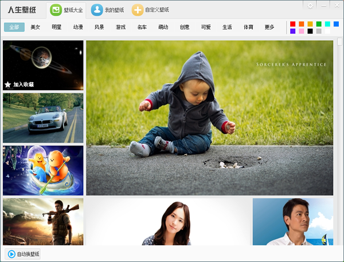Filter by the green color swatch
This screenshot has height=262, width=344.
pos(319,24)
